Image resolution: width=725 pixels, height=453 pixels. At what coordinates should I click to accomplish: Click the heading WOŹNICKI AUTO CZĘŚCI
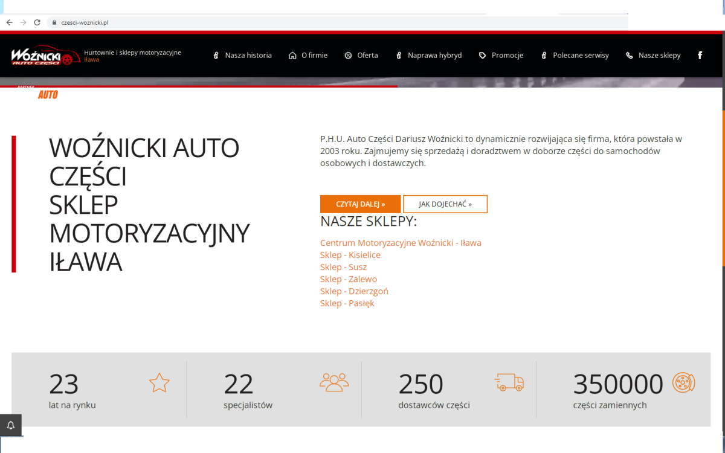click(144, 162)
